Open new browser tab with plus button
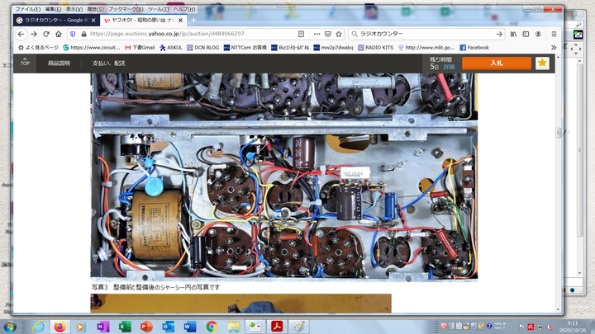This screenshot has height=334, width=595. coord(193,20)
